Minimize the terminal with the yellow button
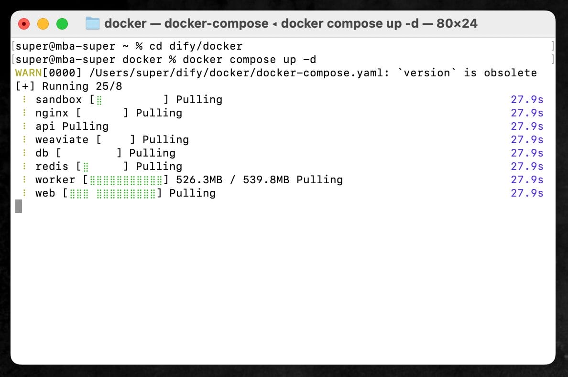 43,24
